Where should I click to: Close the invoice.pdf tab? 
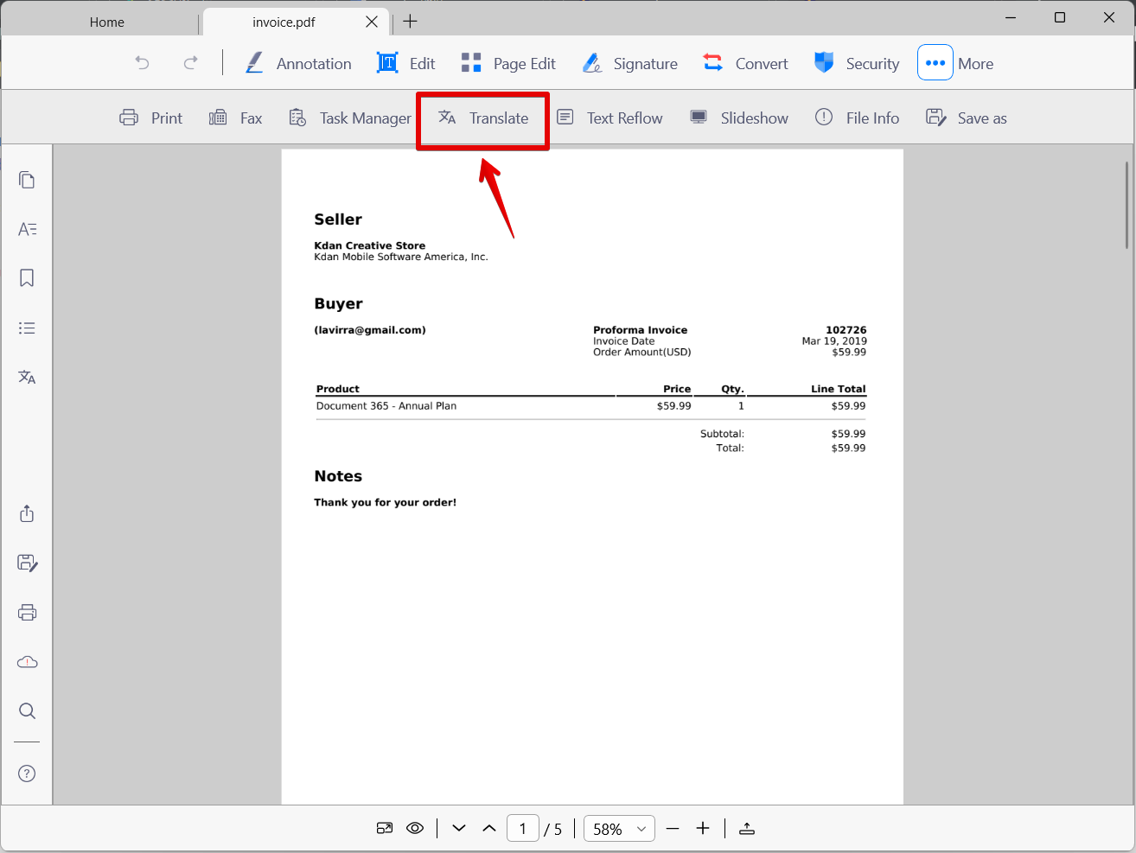[372, 22]
